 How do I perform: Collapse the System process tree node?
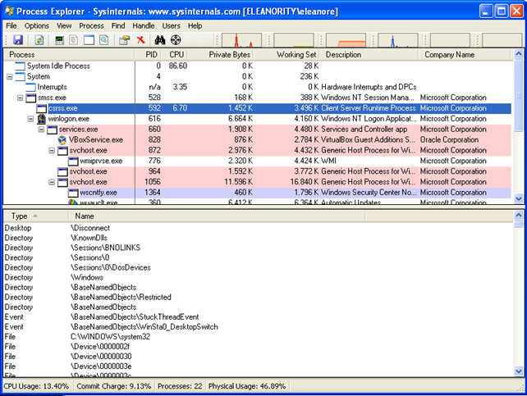[10, 76]
